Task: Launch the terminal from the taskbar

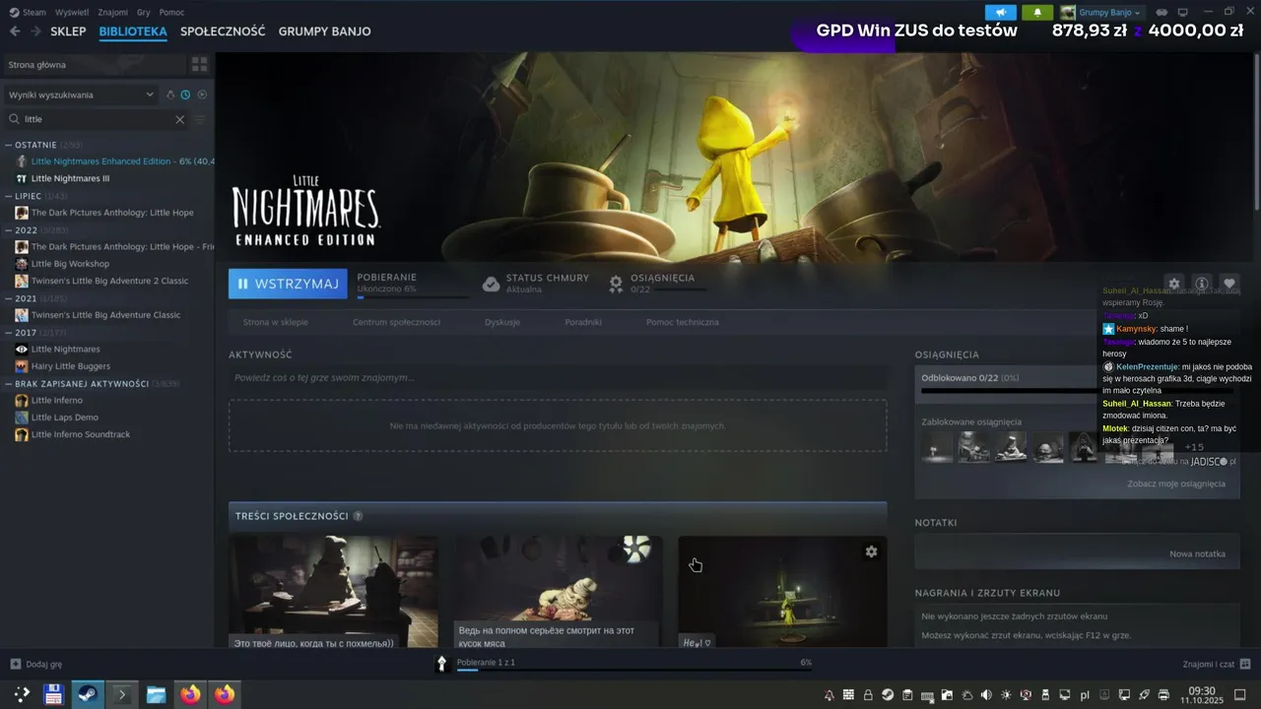Action: tap(122, 694)
